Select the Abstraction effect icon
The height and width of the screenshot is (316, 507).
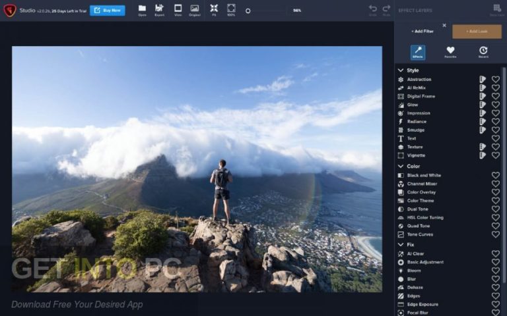[x=401, y=79]
